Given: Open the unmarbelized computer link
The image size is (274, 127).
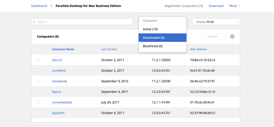Looking at the screenshot, I should click(x=62, y=102).
